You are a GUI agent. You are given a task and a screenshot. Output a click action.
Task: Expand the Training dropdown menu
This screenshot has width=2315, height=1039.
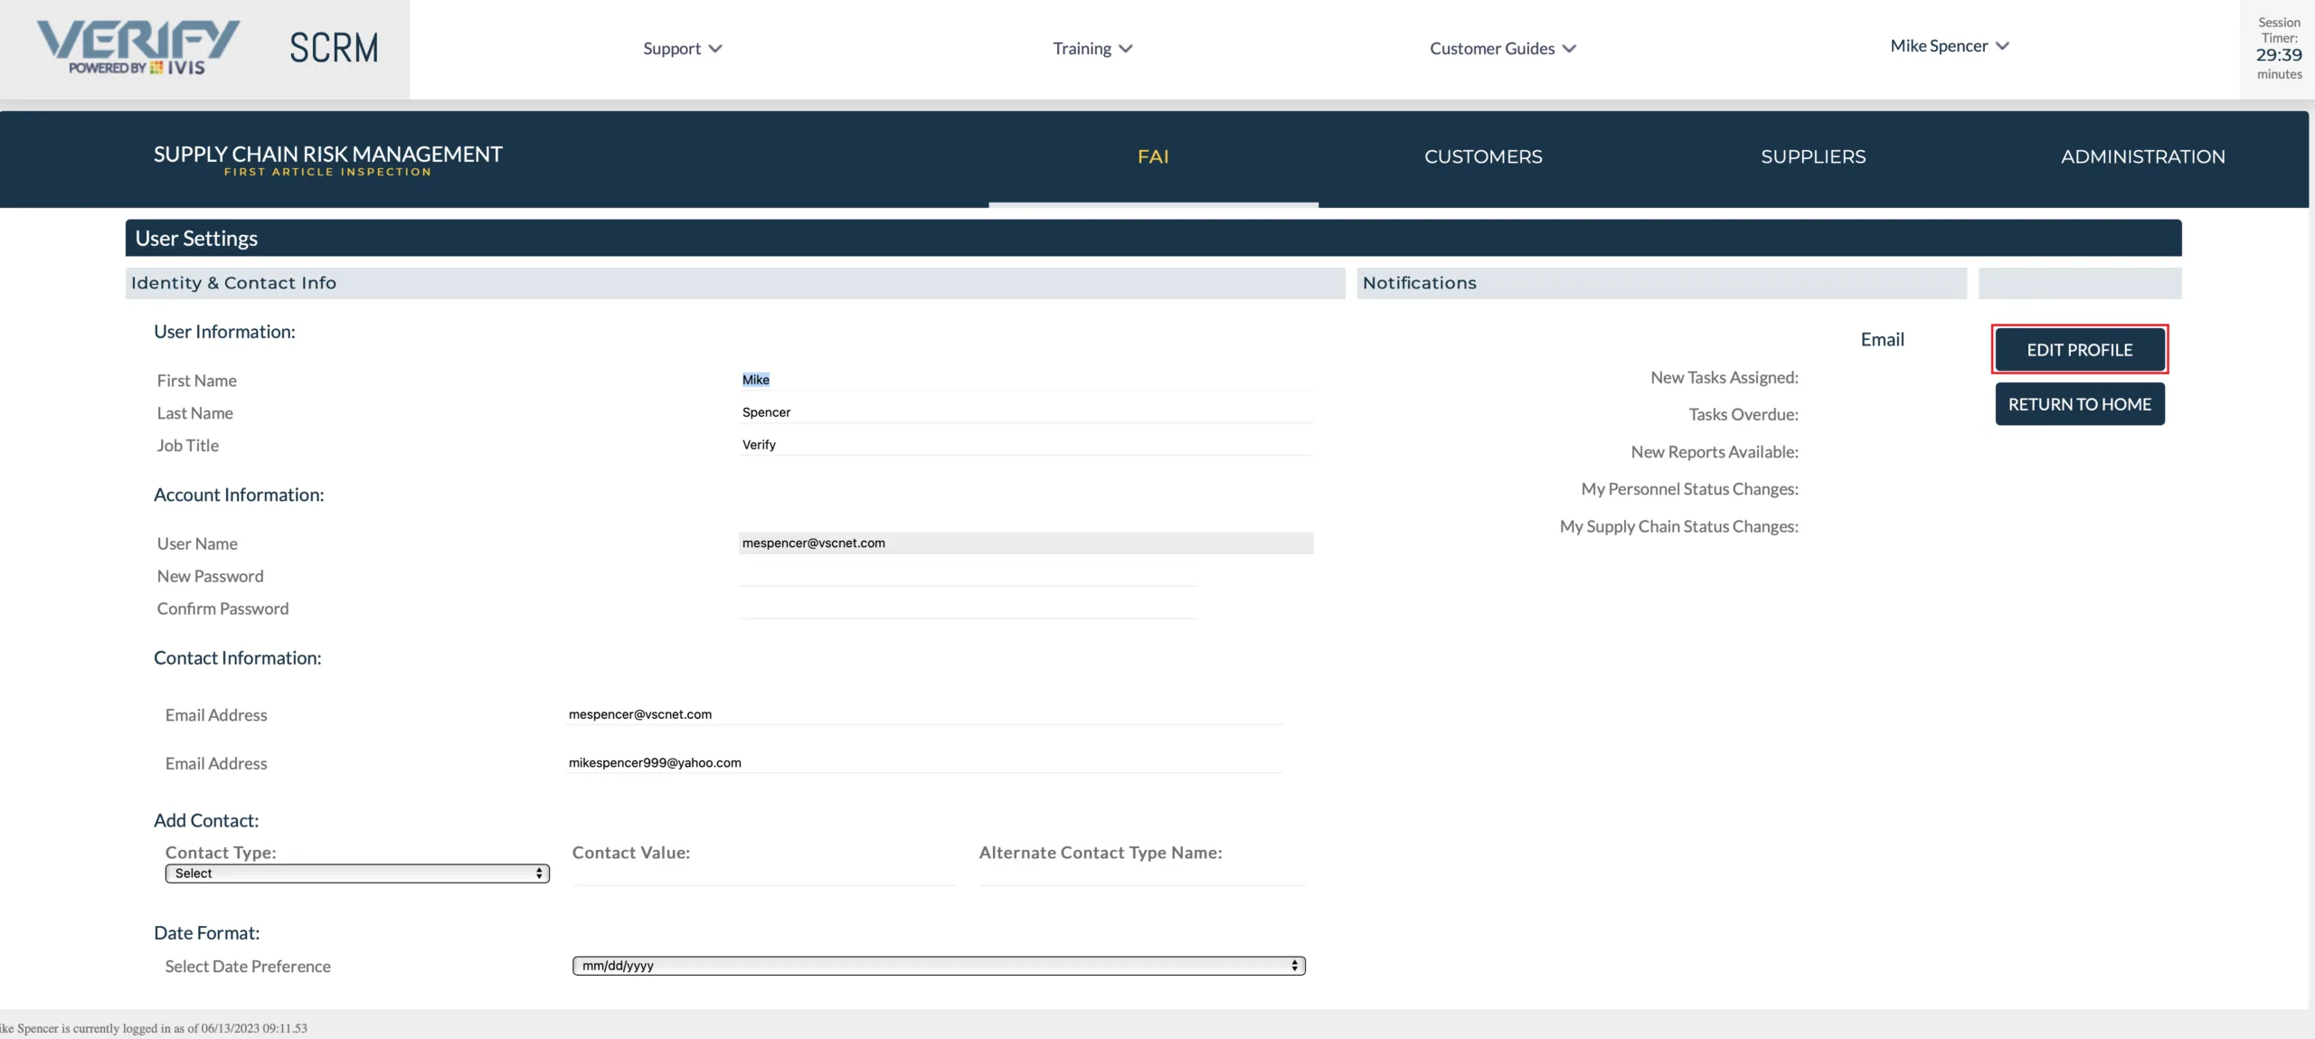point(1092,49)
